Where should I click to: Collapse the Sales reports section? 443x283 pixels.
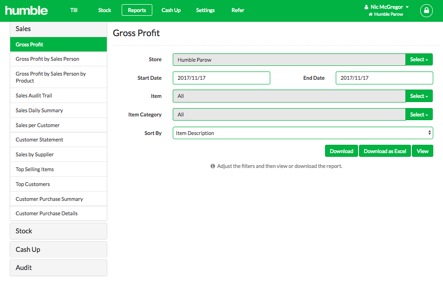[x=59, y=29]
